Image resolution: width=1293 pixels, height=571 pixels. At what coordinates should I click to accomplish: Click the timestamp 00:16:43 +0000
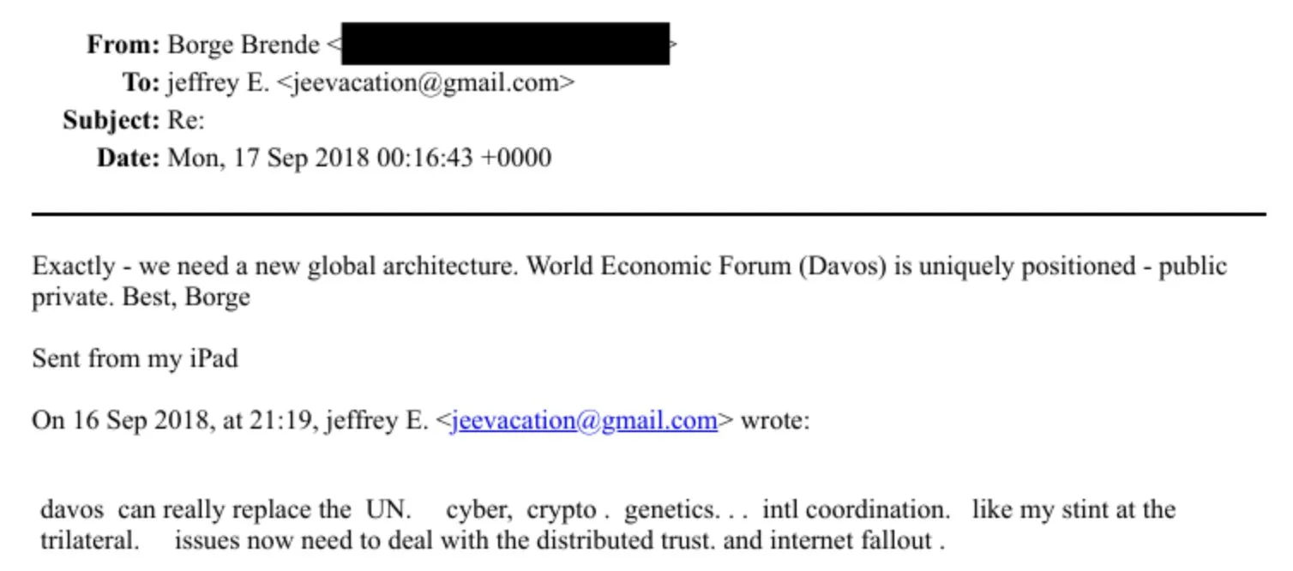tap(464, 159)
